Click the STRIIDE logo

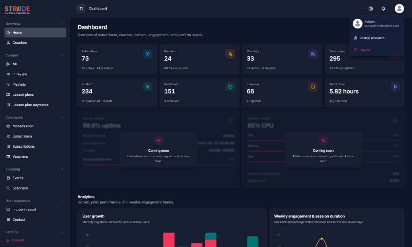coord(17,10)
